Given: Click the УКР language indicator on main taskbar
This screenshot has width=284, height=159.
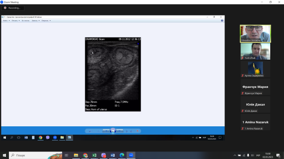Looking at the screenshot, I should pyautogui.click(x=258, y=155).
